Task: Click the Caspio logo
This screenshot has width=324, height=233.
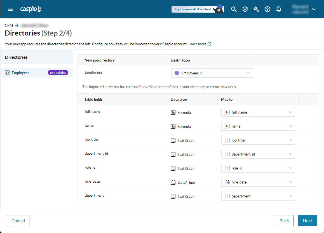Action: 31,9
